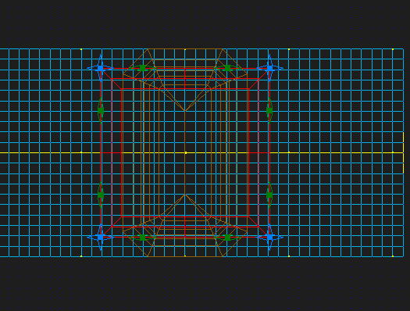Click the green handle on bottom edge, left side
The image size is (410, 311).
[x=142, y=238]
